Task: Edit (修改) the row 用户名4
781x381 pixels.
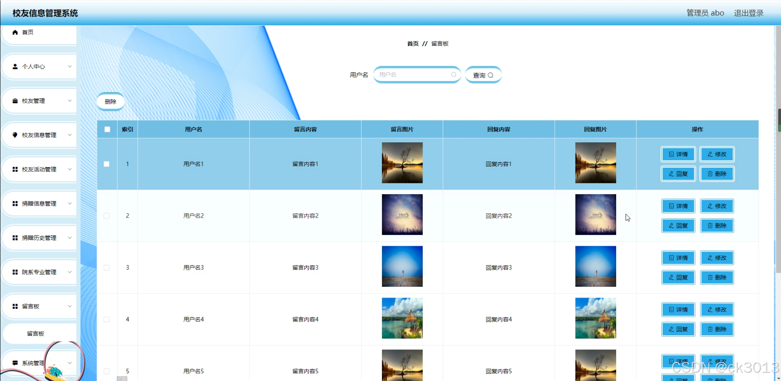Action: (x=717, y=310)
